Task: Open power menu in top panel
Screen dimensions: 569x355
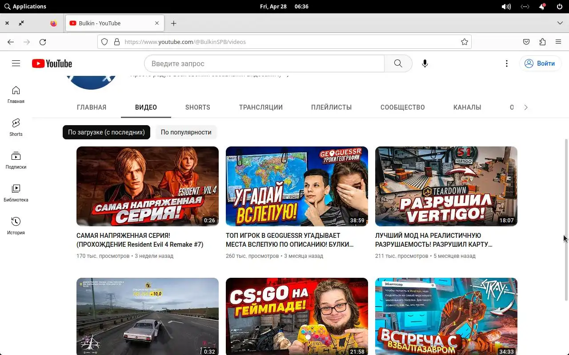Action: coord(560,7)
